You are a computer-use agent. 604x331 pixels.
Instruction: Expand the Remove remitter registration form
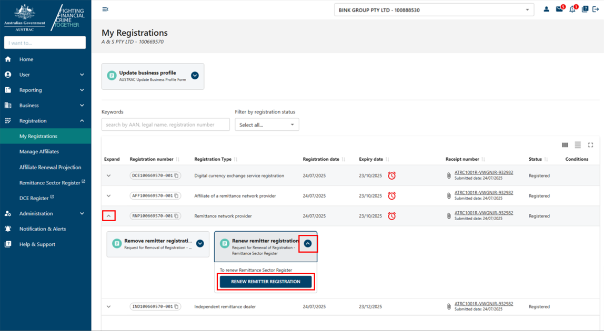199,244
